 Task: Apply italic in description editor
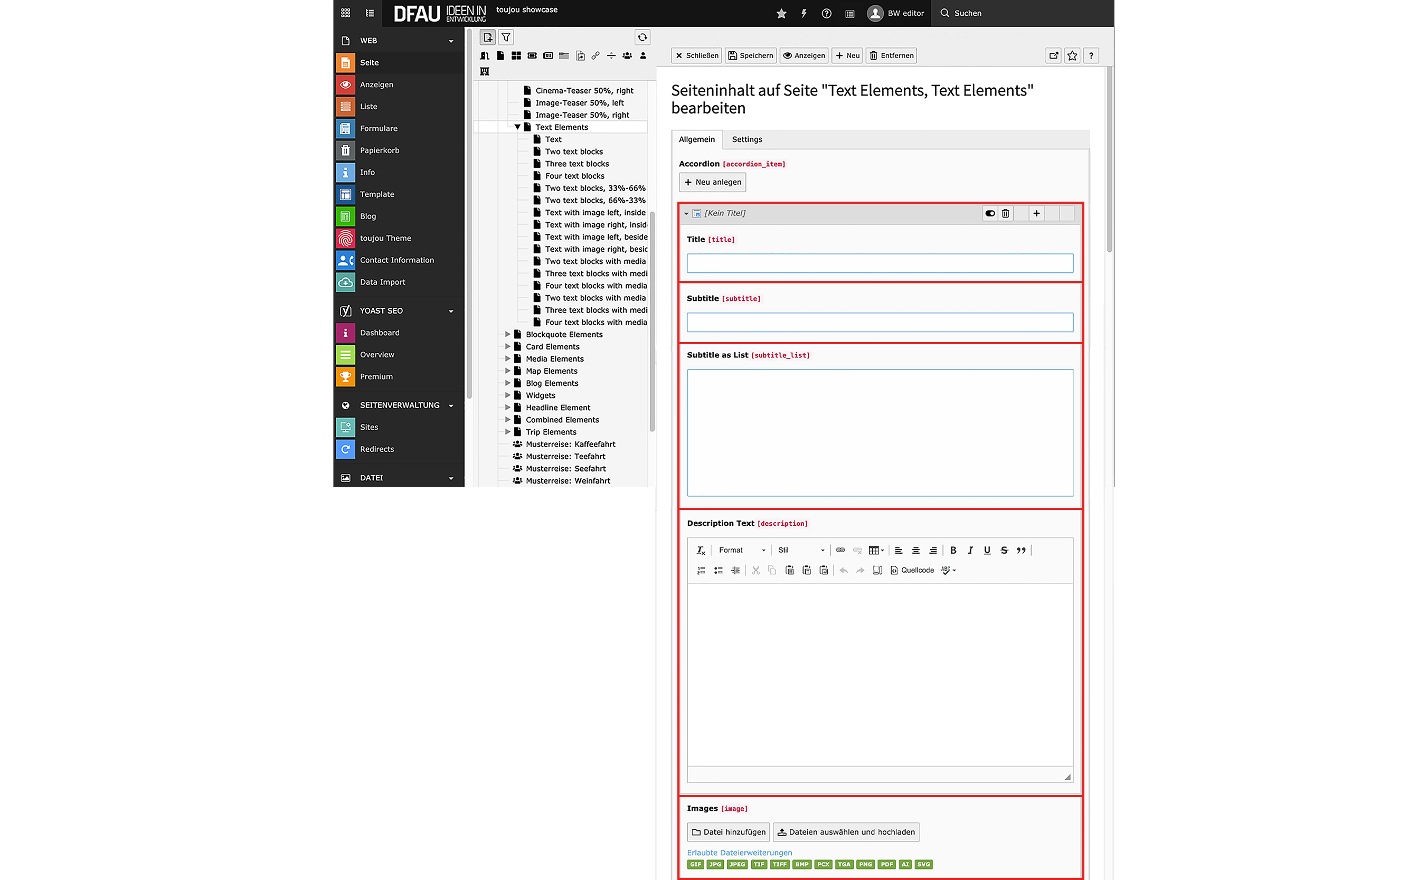970,550
